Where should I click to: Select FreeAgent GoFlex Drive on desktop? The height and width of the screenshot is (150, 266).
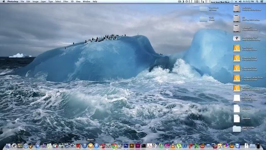coord(236,78)
